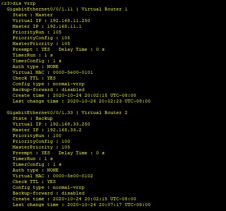Image resolution: width=226 pixels, height=211 pixels.
Task: Click Virtual IP 192.168.33.250
Action: click(51, 124)
